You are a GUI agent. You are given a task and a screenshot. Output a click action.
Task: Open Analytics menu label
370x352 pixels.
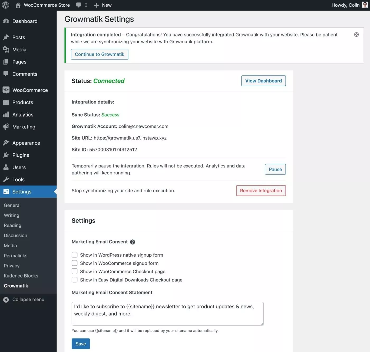pos(23,115)
